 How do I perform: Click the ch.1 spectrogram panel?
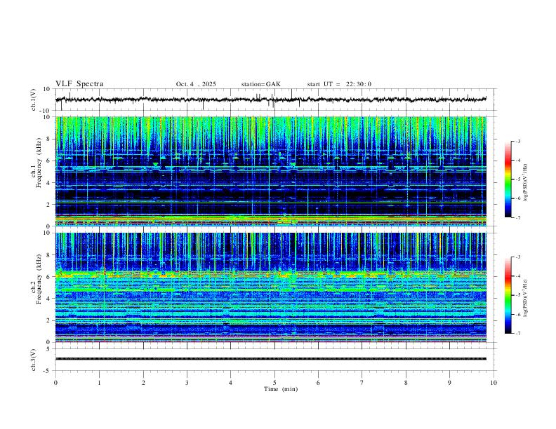(270, 171)
